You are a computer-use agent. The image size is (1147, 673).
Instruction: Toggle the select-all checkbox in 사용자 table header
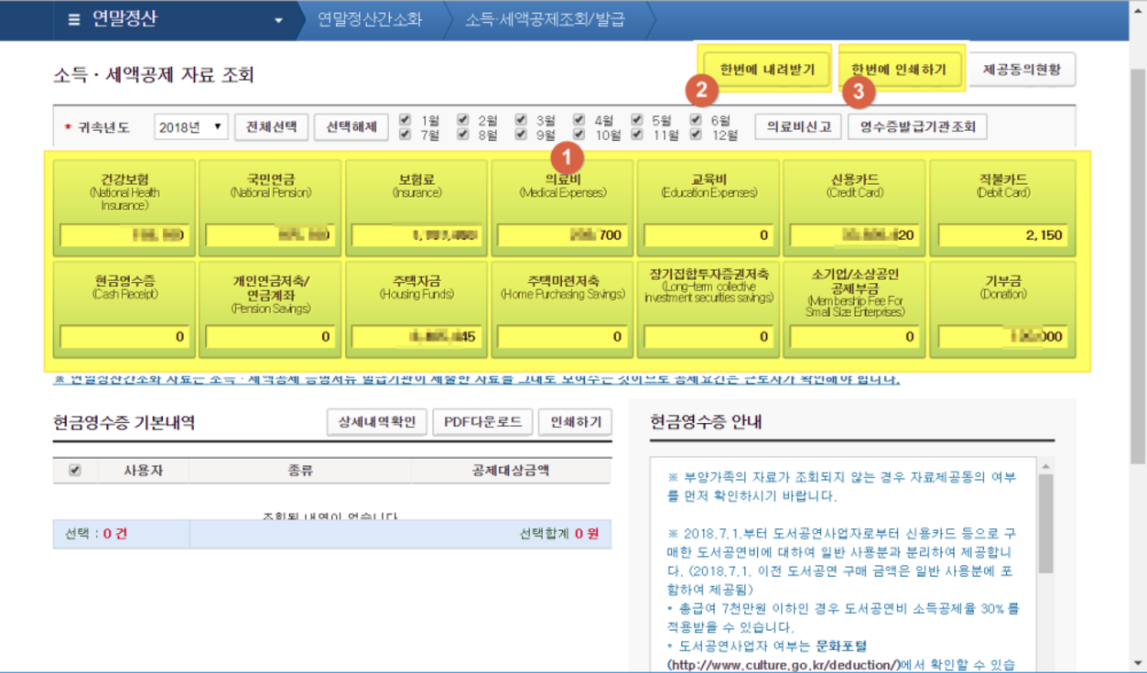tap(75, 471)
